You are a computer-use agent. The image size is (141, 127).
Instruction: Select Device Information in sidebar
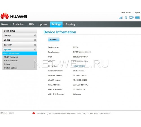point(20,53)
